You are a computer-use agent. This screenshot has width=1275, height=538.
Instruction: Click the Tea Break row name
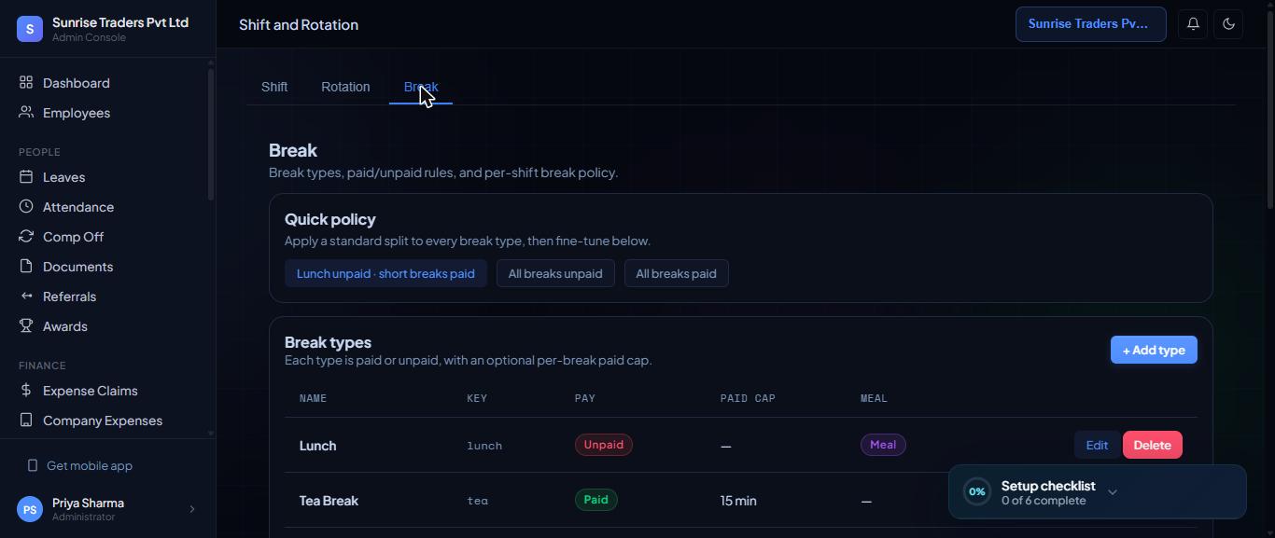[329, 501]
